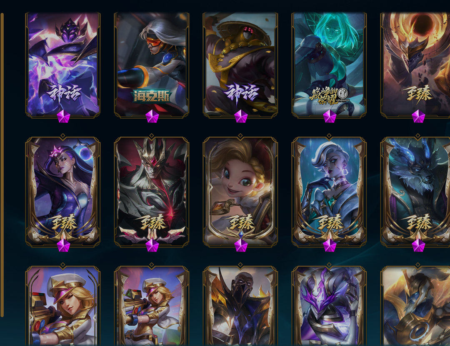The image size is (450, 346).
Task: Click the gem icon below the 海克斯 skin card
Action: click(152, 117)
